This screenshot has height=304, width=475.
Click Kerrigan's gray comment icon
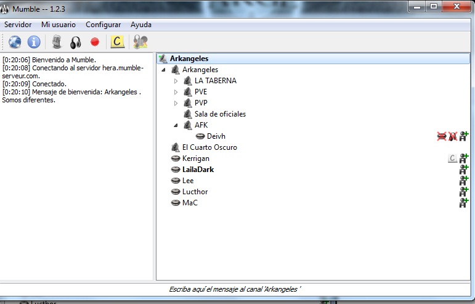[452, 158]
